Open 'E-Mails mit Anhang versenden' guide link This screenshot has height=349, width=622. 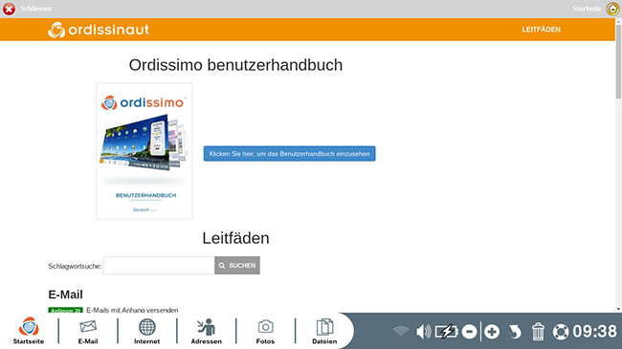[132, 310]
